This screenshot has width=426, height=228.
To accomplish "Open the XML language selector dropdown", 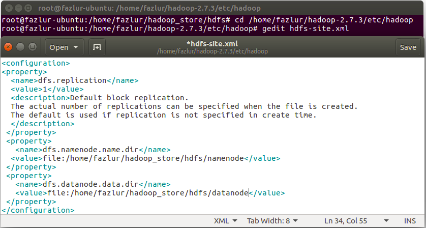I will (226, 221).
